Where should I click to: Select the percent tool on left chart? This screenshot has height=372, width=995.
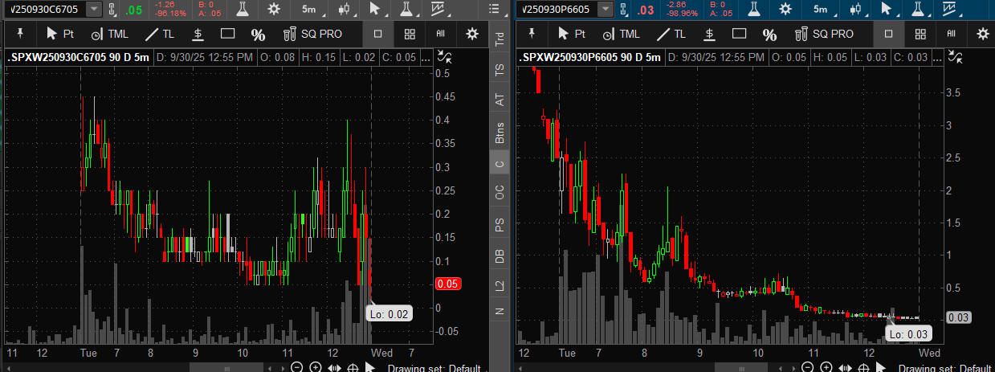[258, 35]
